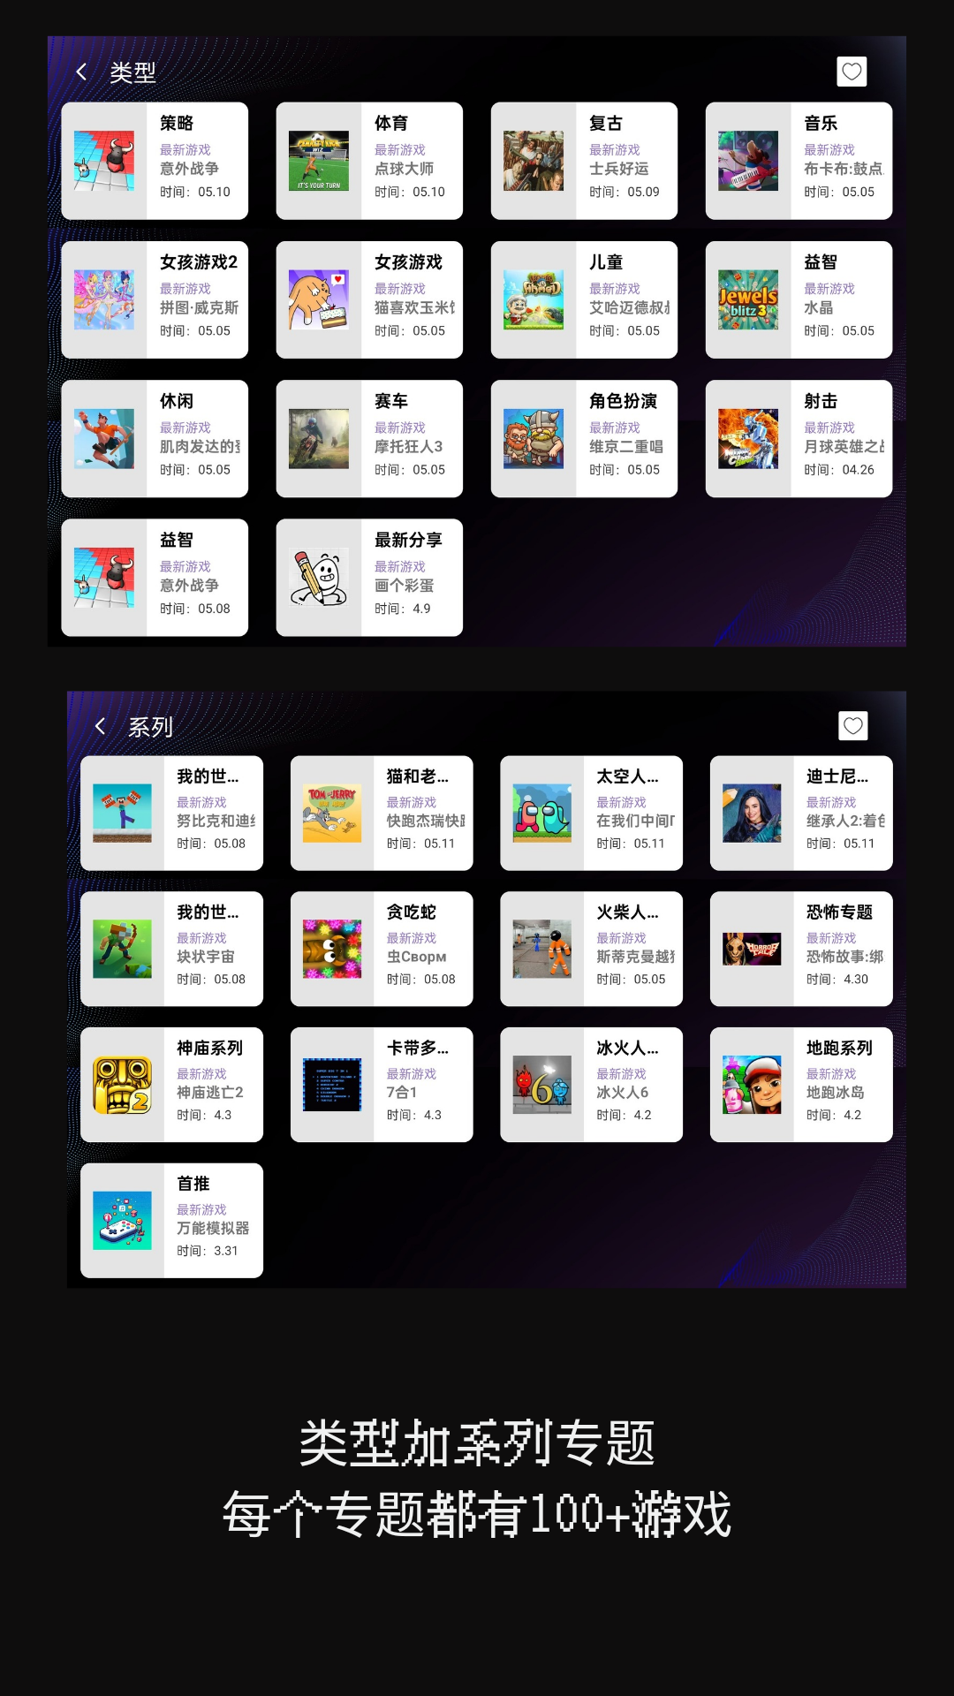Screen dimensions: 954x1696
Task: Click the 类型 page title
Action: click(132, 72)
